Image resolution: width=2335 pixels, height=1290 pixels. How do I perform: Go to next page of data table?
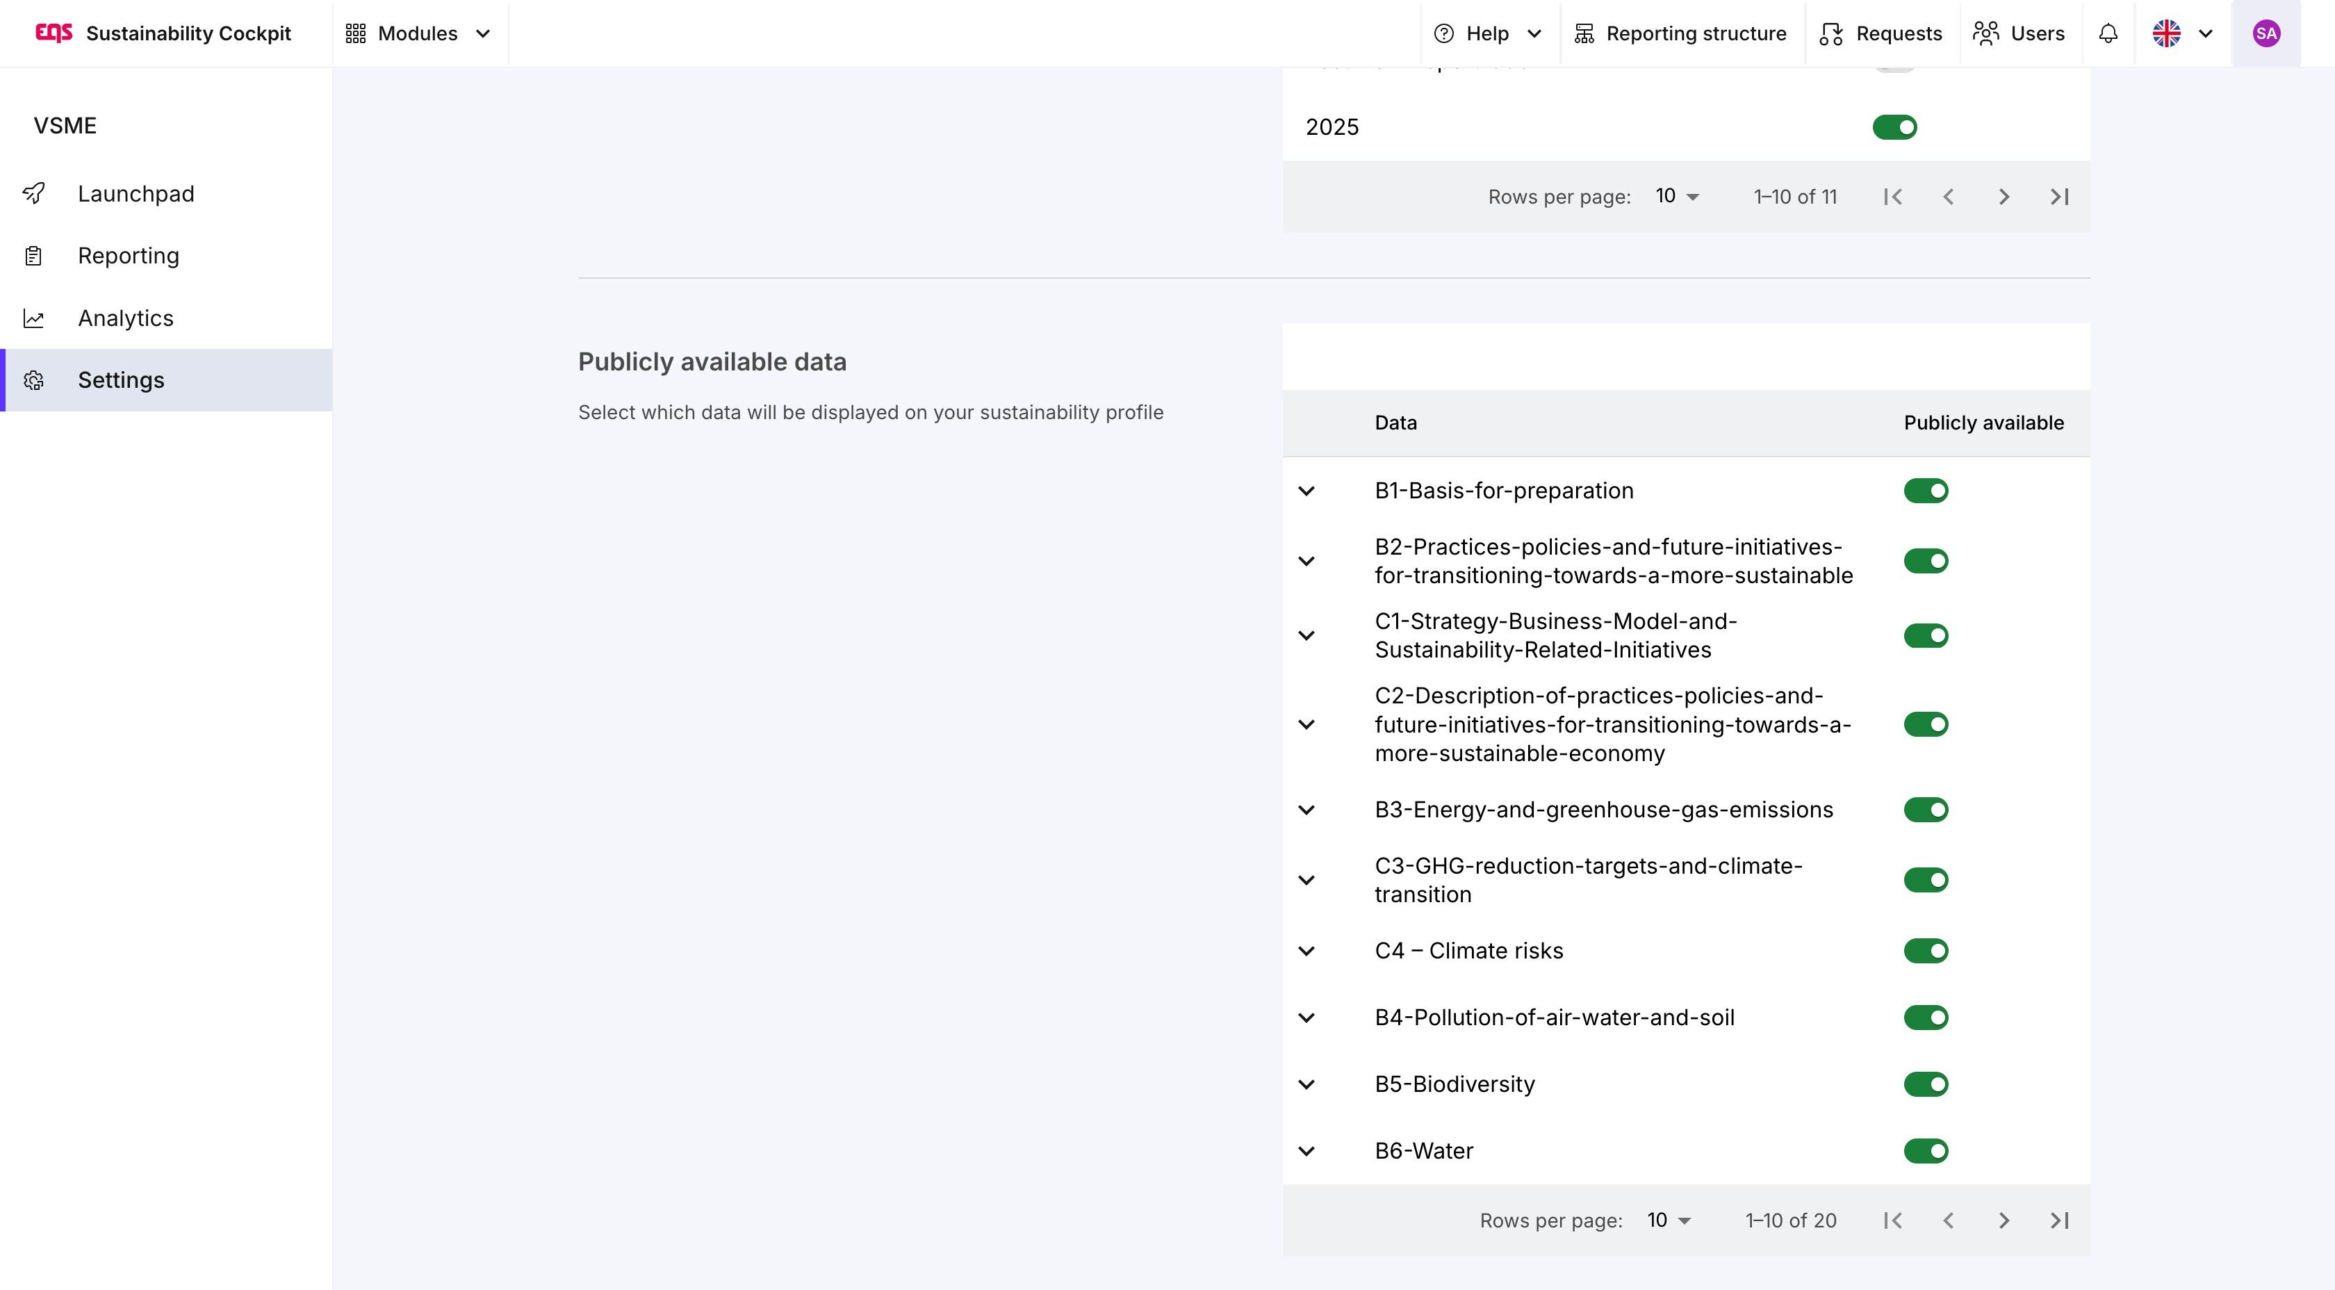tap(2004, 1220)
